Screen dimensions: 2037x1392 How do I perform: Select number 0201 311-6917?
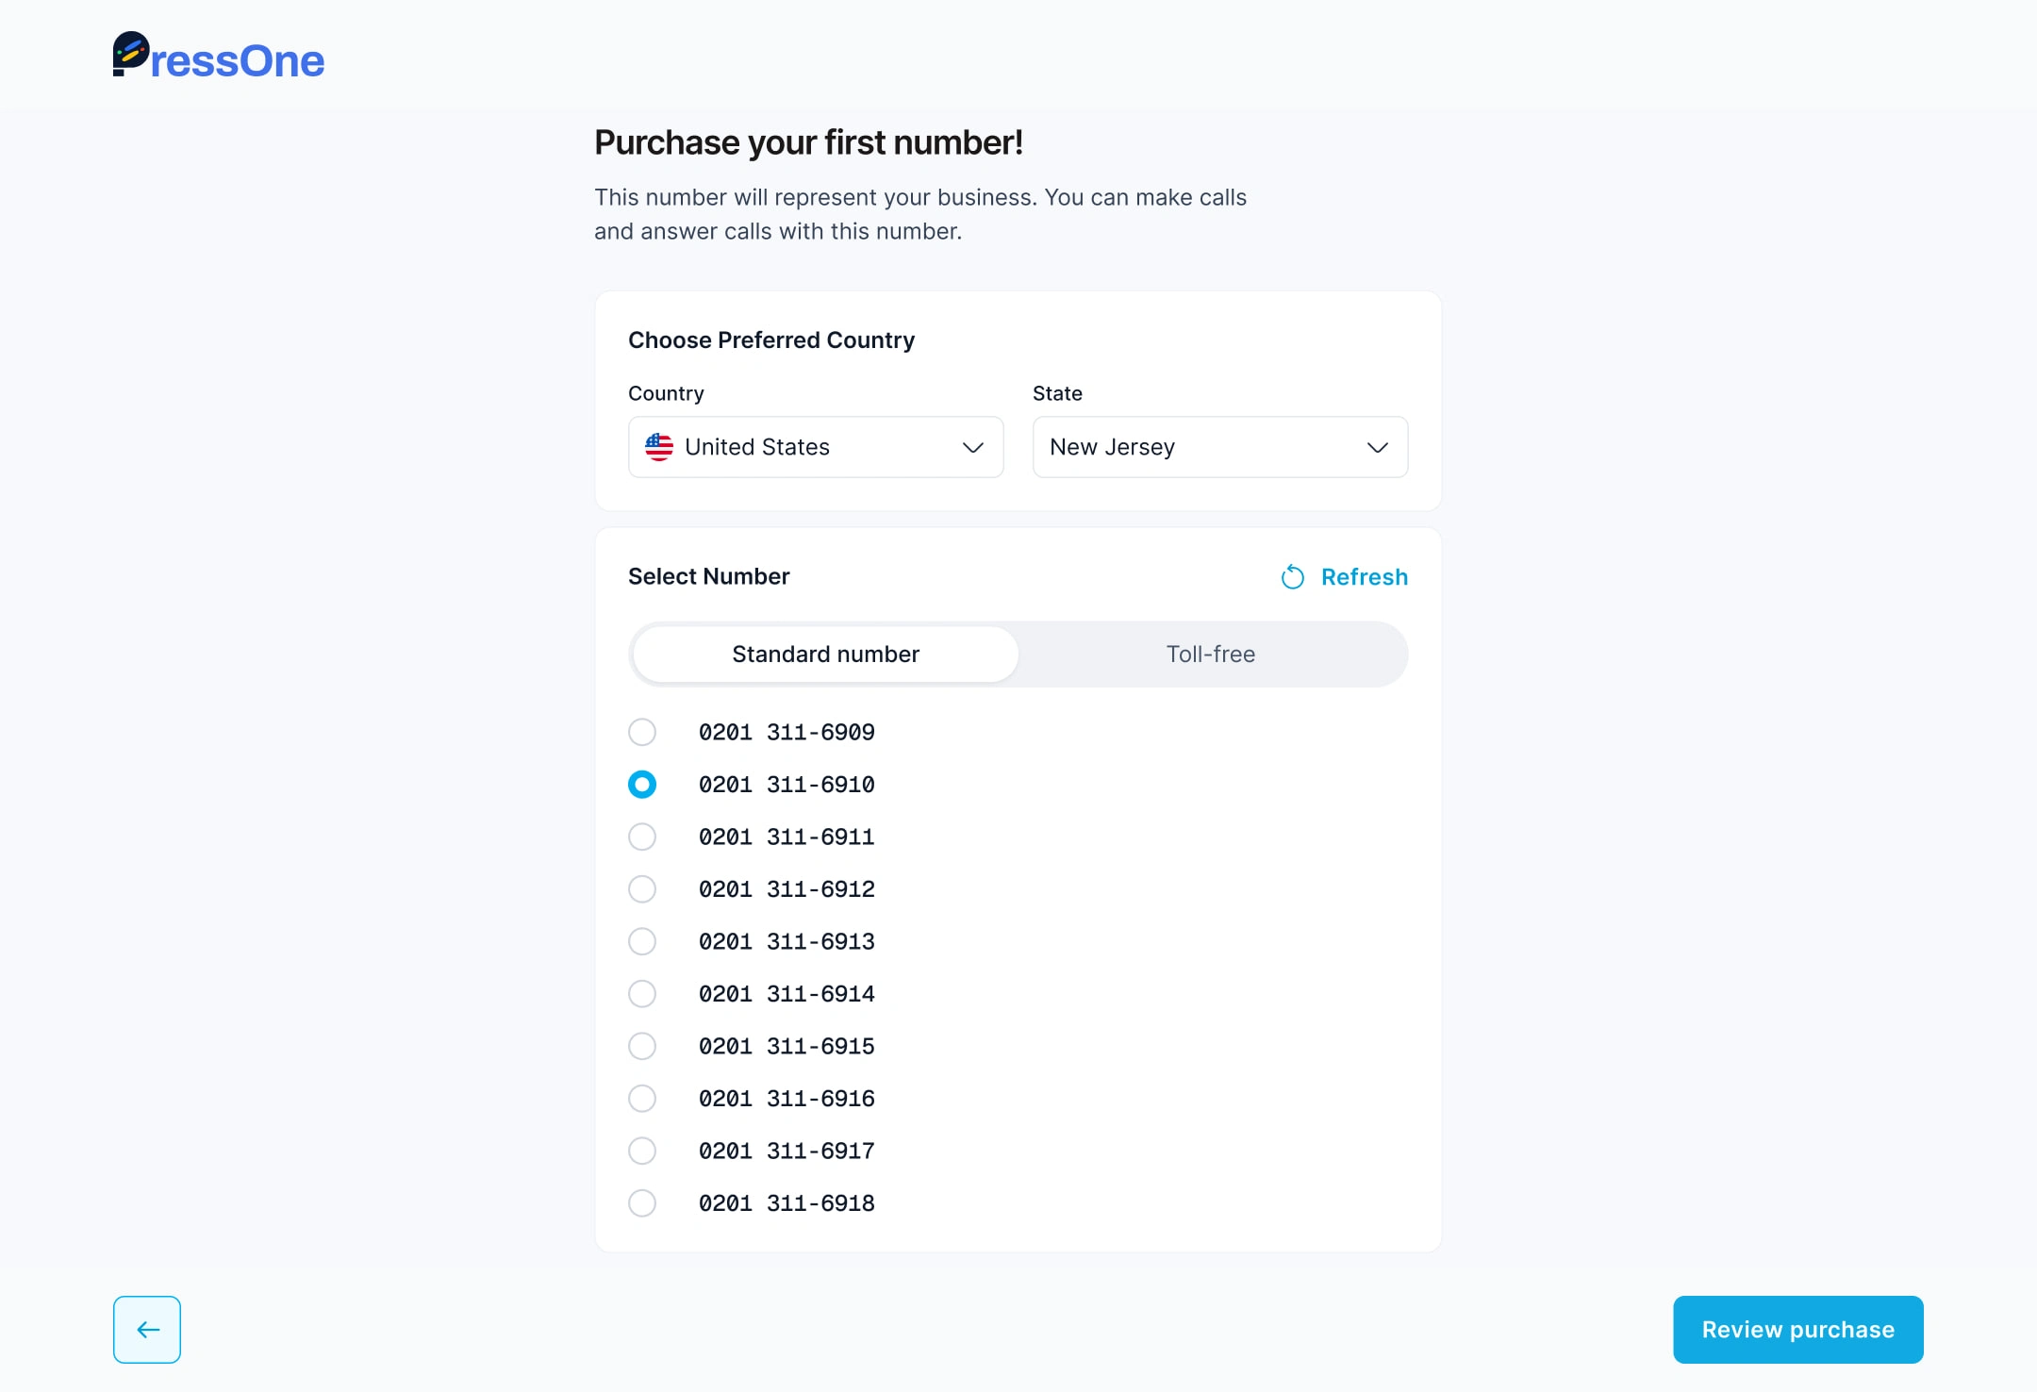tap(642, 1151)
